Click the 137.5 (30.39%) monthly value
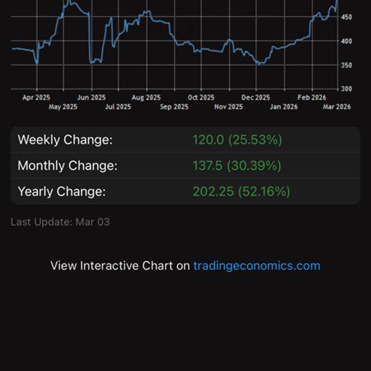Screen dimensions: 371x371 [237, 165]
